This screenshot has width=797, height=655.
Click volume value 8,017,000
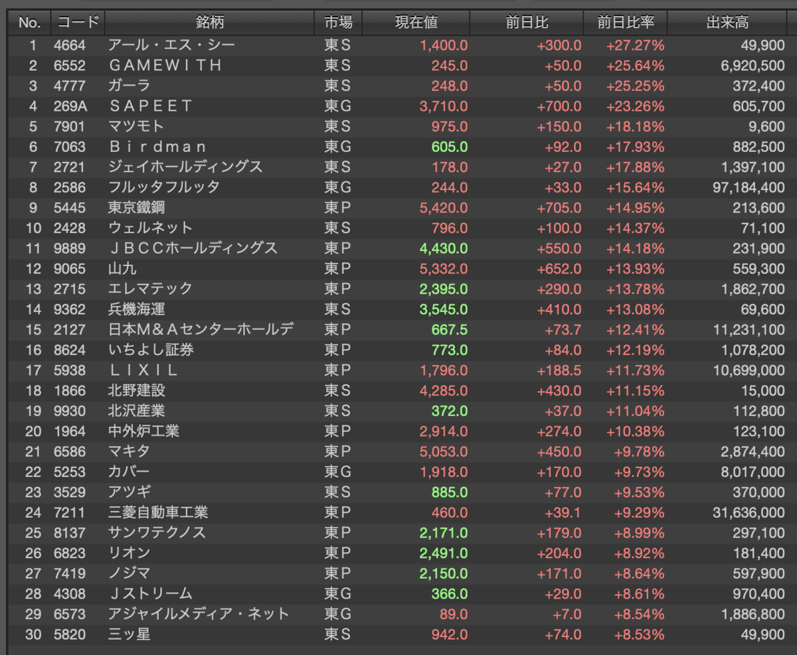tap(752, 472)
